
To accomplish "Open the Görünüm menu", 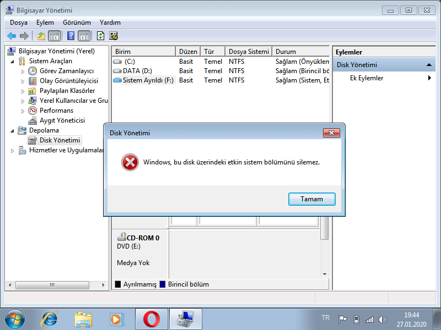I will coord(77,23).
